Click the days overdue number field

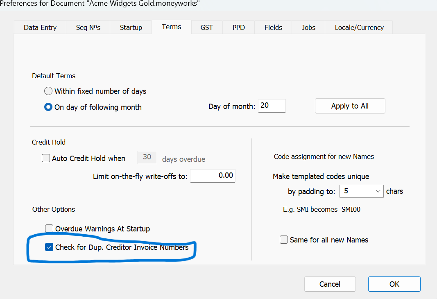tap(147, 157)
